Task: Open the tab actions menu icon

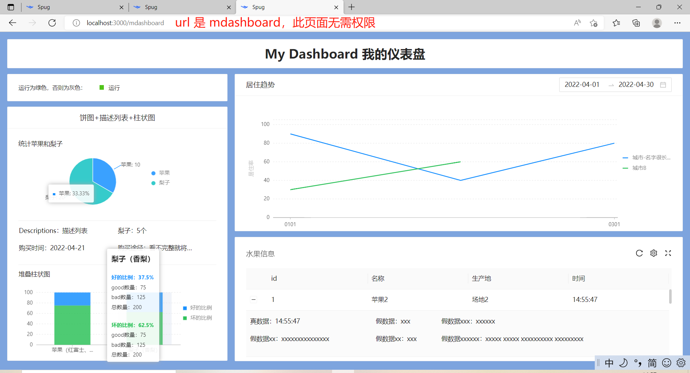Action: [11, 7]
